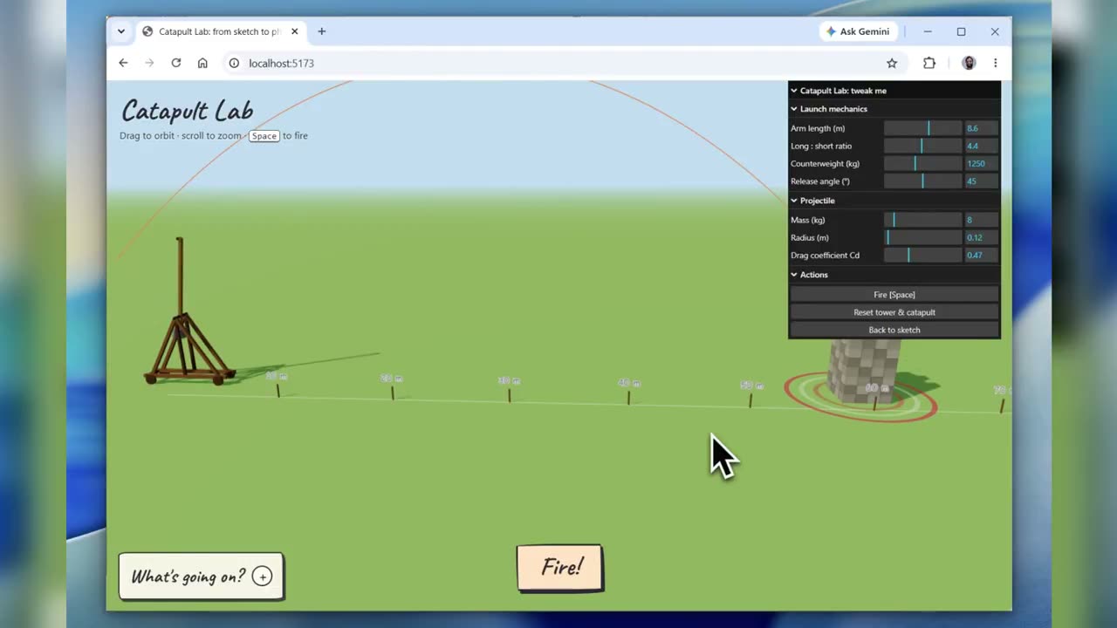This screenshot has height=628, width=1117.
Task: Collapse the Launch mechanics section
Action: tap(894, 109)
